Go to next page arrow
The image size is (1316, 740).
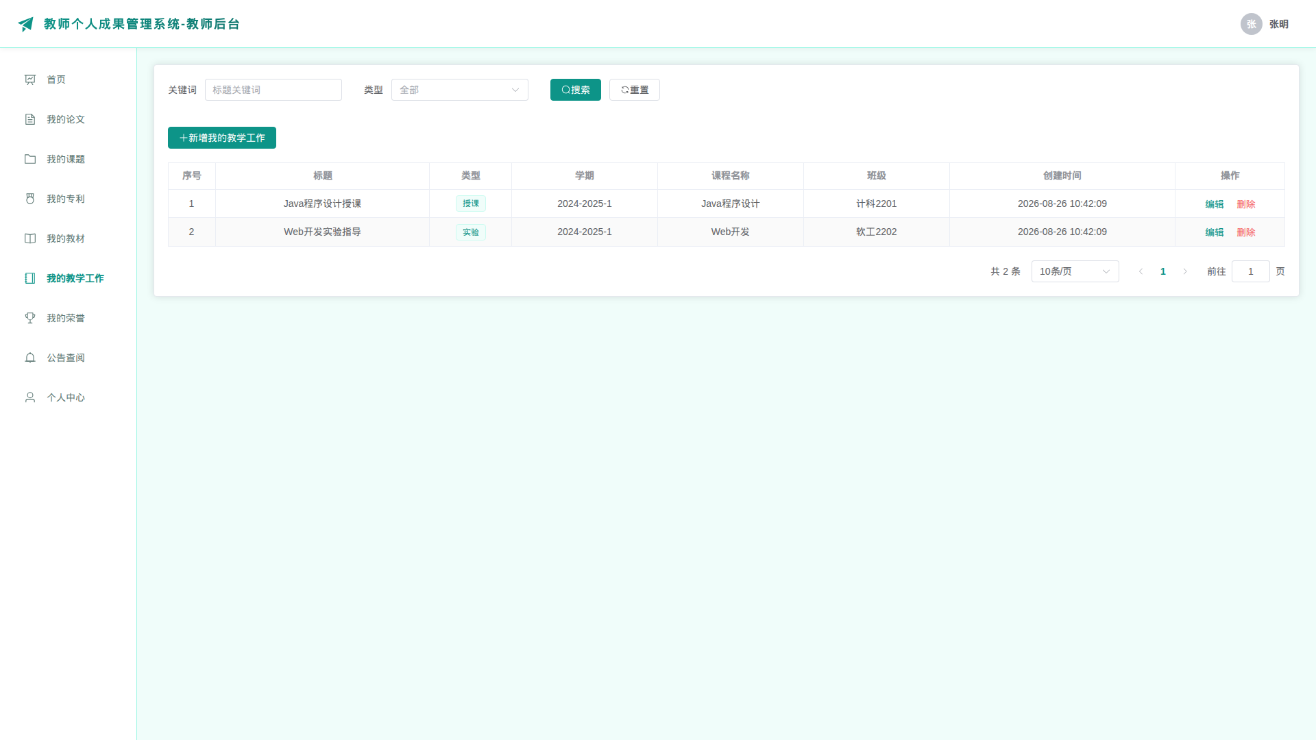[1185, 271]
